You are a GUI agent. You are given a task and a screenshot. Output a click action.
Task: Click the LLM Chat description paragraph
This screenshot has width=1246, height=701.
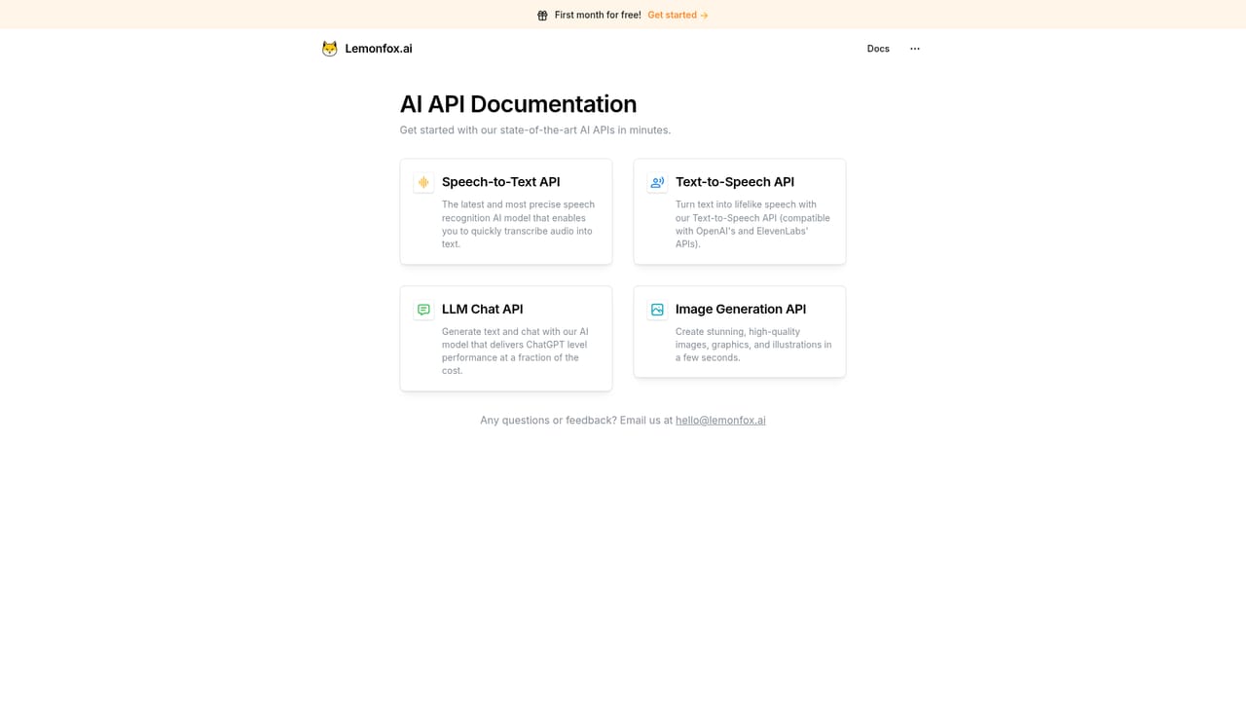coord(516,351)
